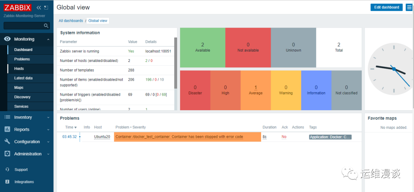Viewport: 414px width, 192px height.
Task: Click the problem time 03:45:32
Action: (69, 137)
